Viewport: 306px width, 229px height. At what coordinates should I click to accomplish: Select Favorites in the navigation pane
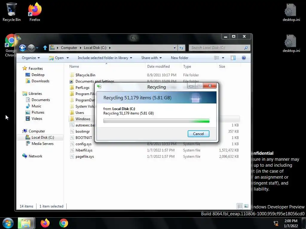[36, 69]
